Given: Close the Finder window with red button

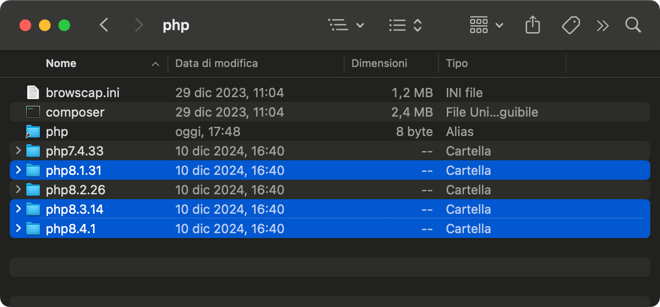Looking at the screenshot, I should pyautogui.click(x=25, y=25).
